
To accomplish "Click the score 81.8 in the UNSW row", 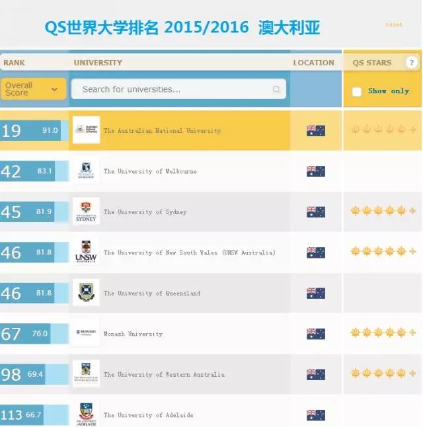I will 44,252.
